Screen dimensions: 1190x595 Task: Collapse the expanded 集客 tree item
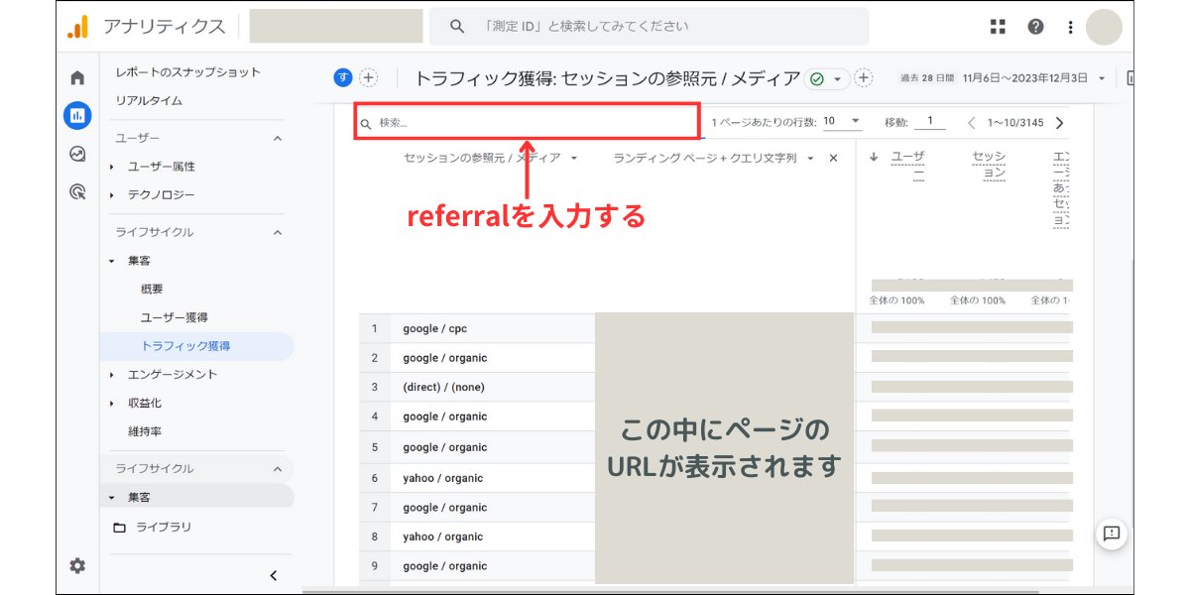pyautogui.click(x=112, y=261)
